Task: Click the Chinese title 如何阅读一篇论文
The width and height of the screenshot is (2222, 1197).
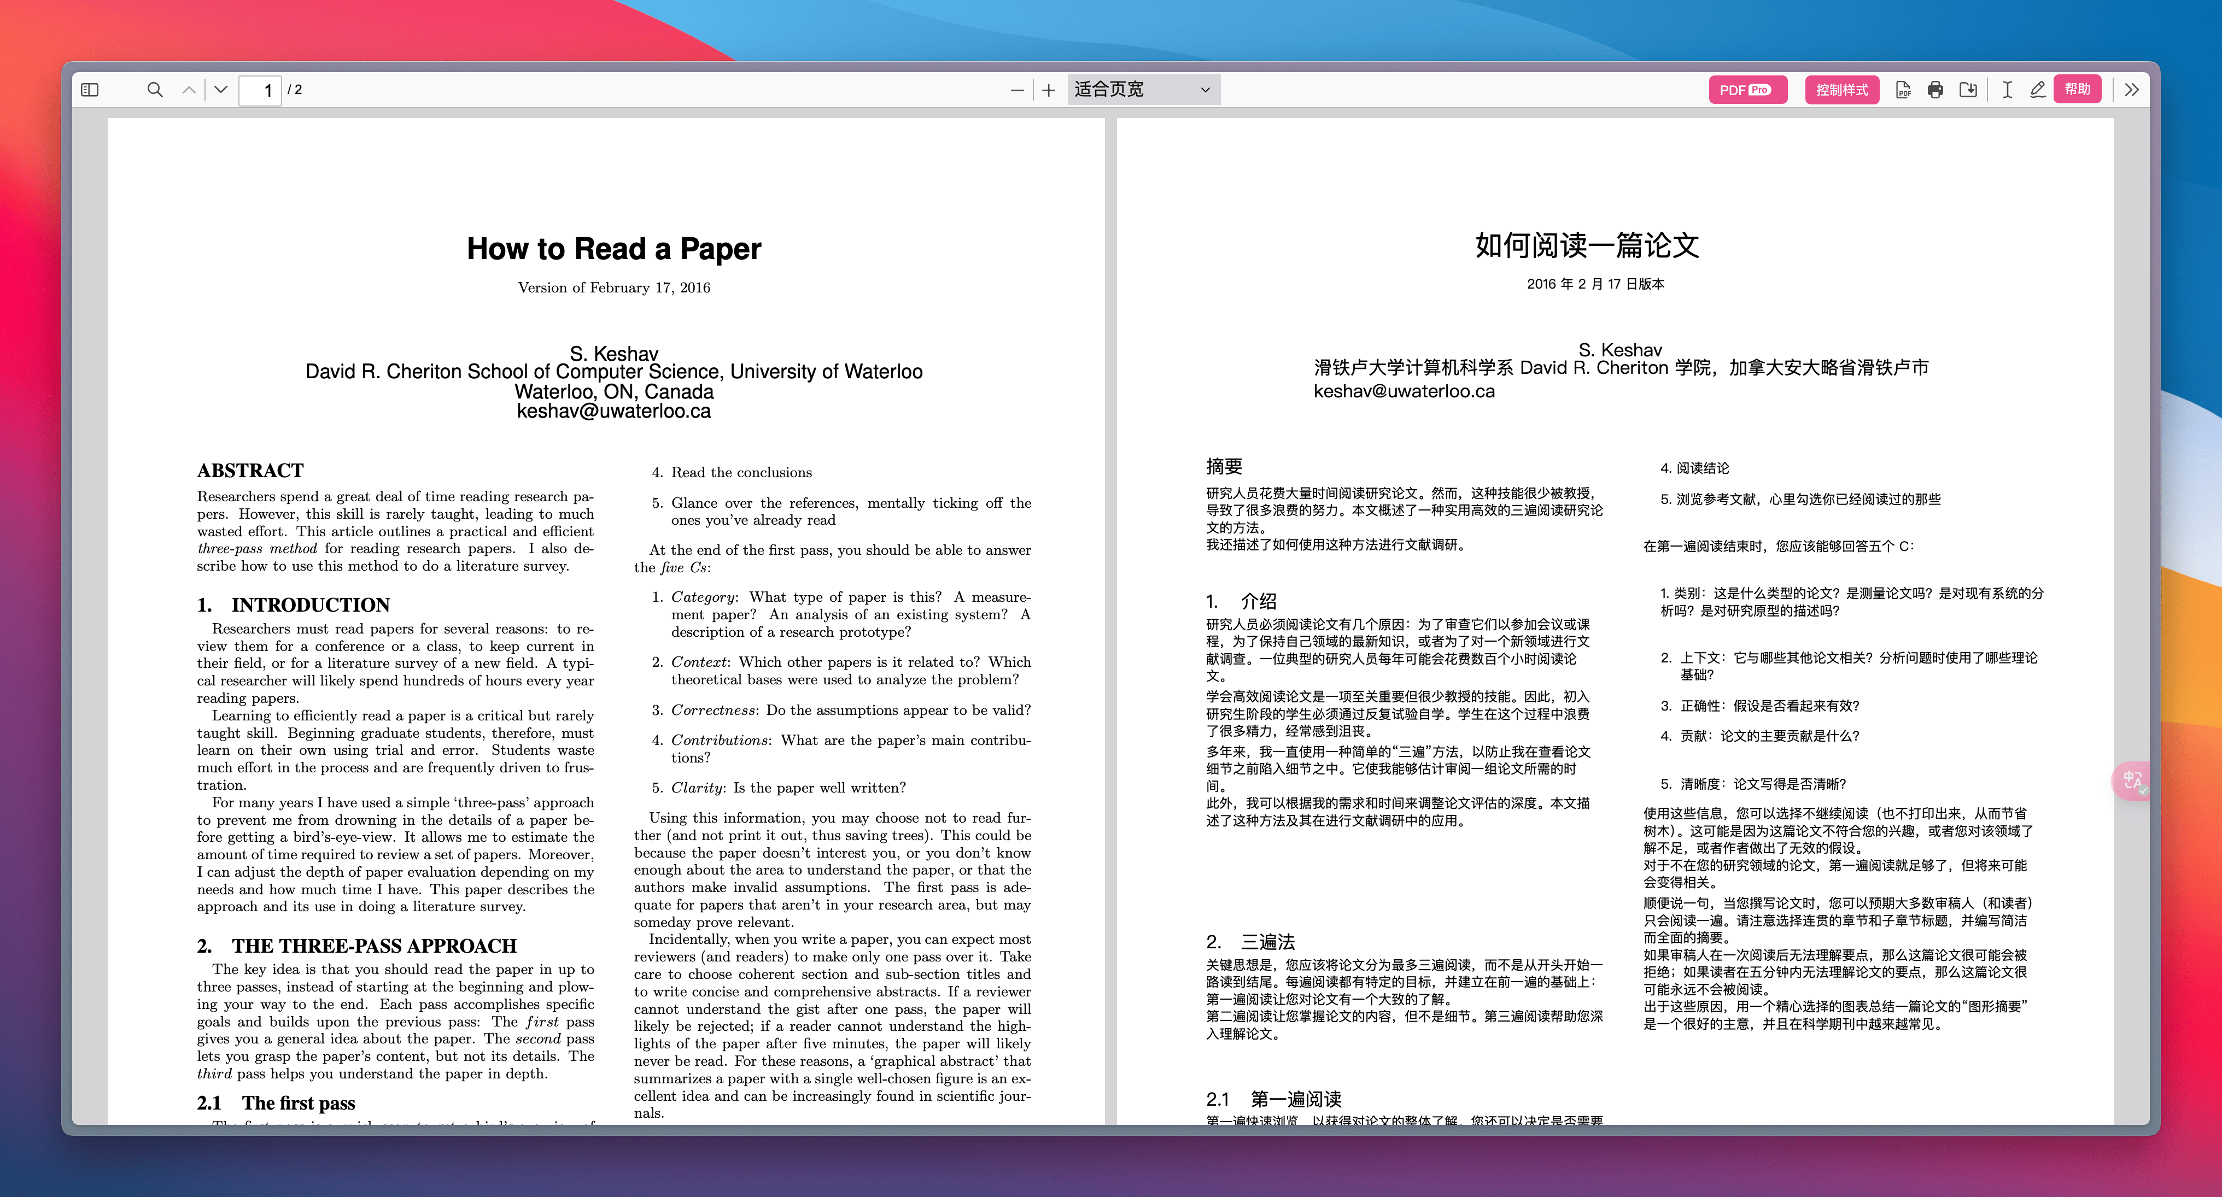Action: pos(1587,245)
